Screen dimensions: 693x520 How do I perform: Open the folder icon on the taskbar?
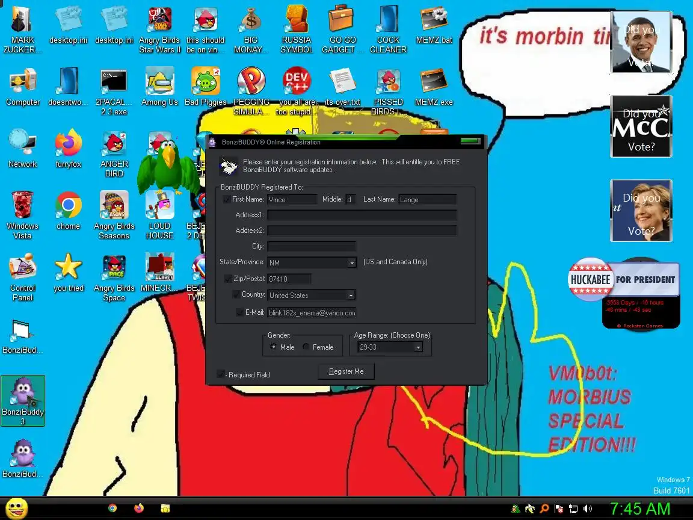click(165, 508)
